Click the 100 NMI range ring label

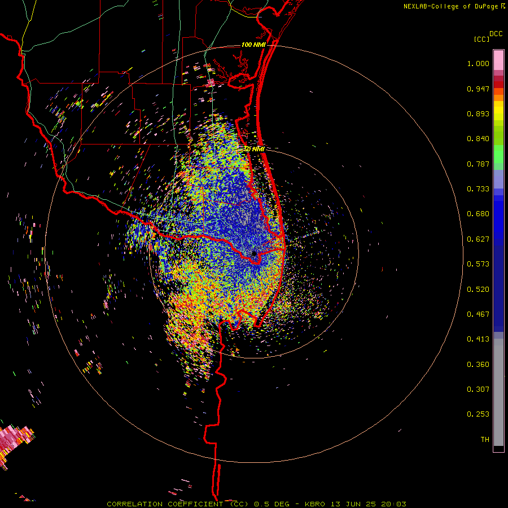pos(253,45)
